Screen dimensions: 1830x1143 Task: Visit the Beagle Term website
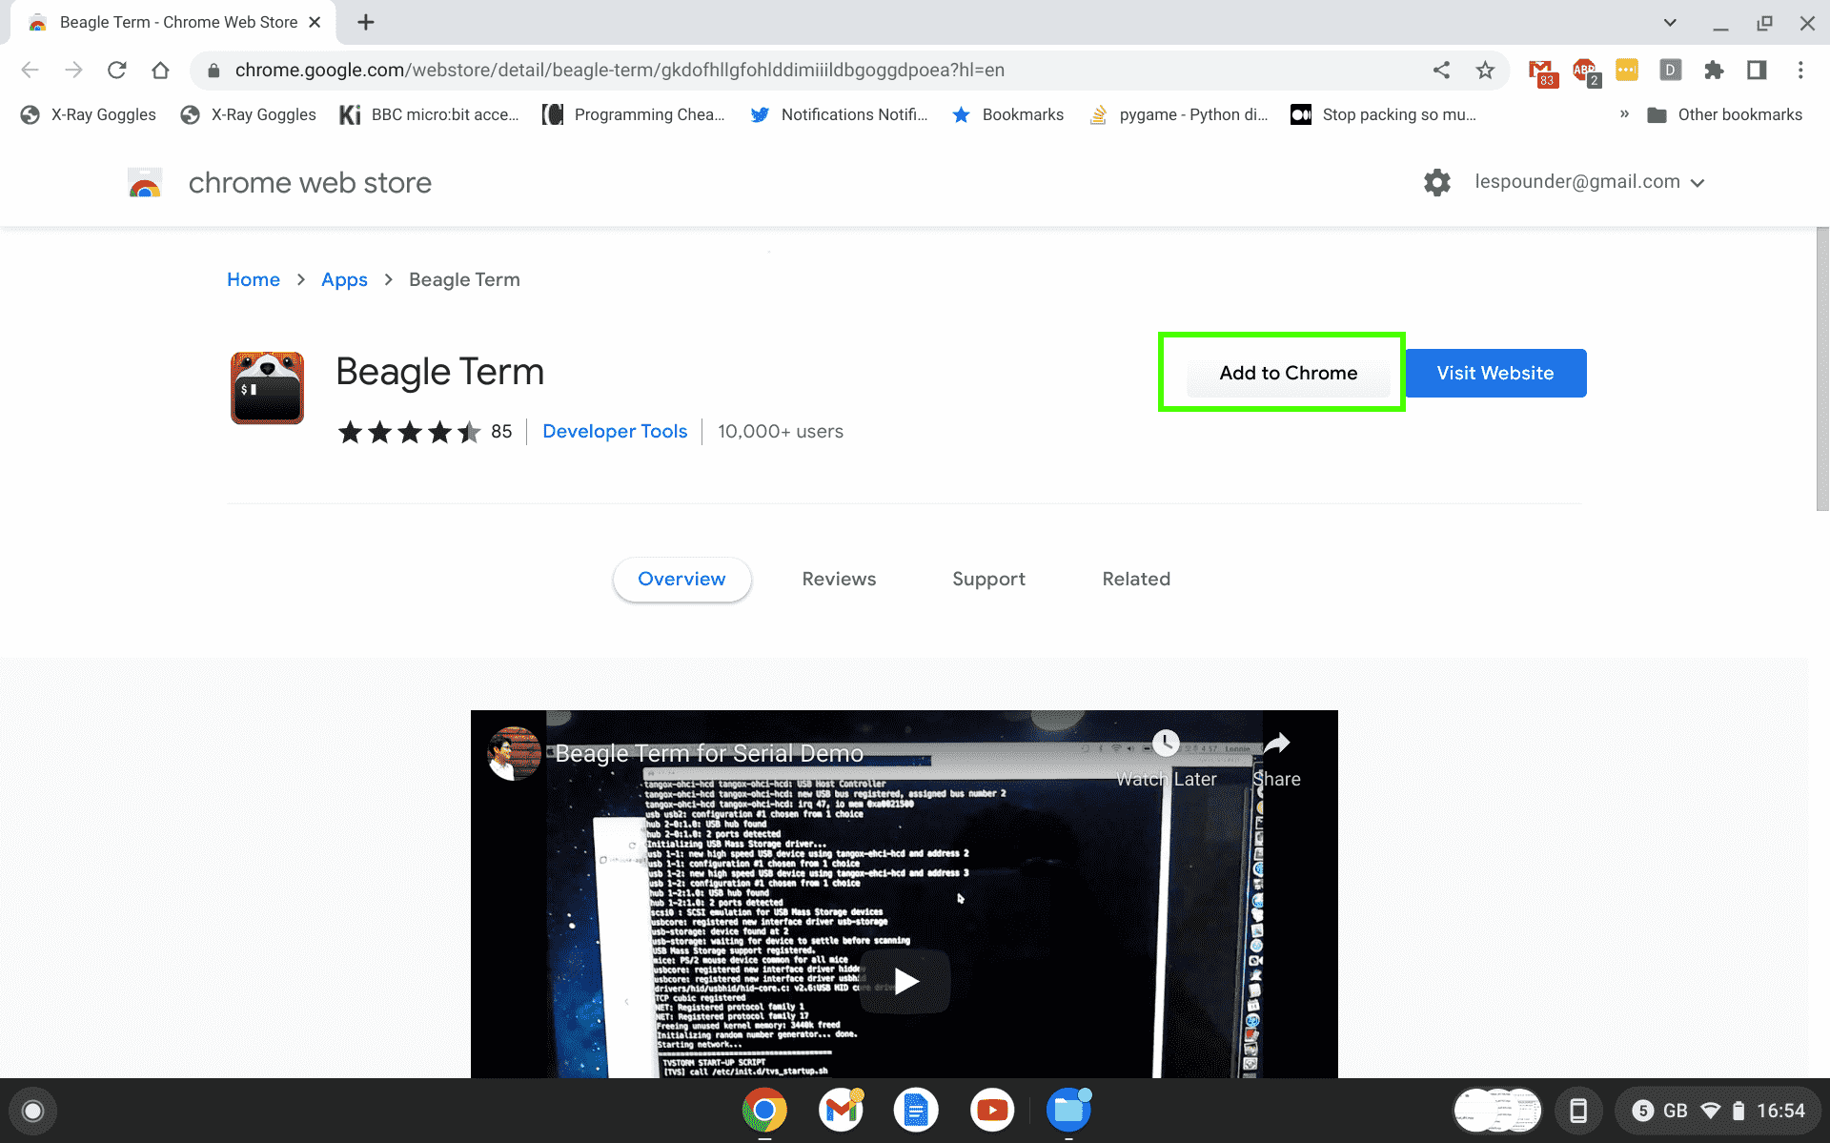[x=1494, y=373]
